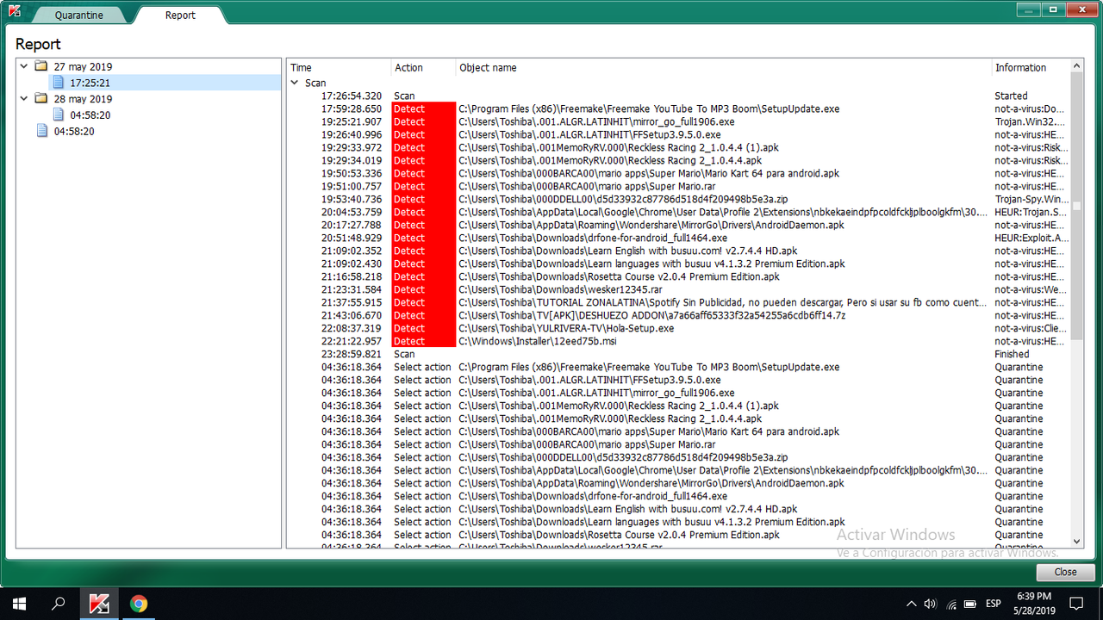Viewport: 1103px width, 620px height.
Task: Open Google Chrome from the taskbar
Action: click(x=139, y=604)
